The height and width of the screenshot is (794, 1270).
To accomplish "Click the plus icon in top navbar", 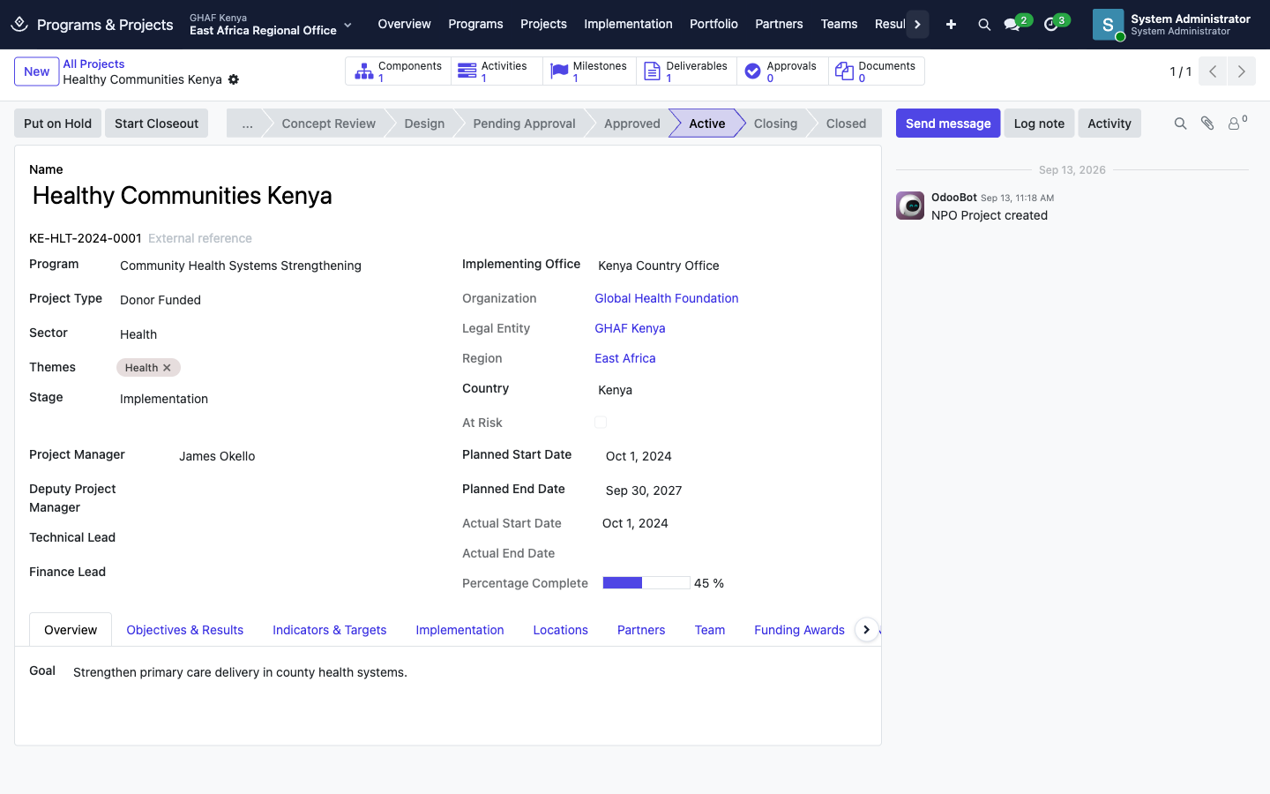I will pyautogui.click(x=951, y=25).
